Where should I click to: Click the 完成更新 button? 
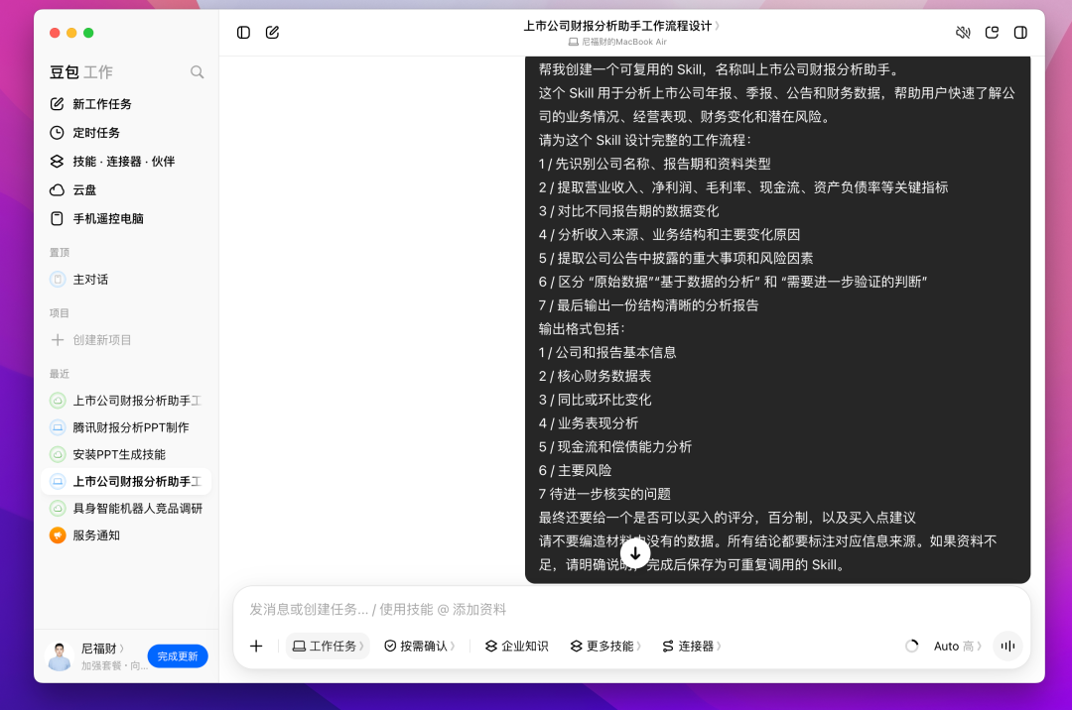[178, 656]
